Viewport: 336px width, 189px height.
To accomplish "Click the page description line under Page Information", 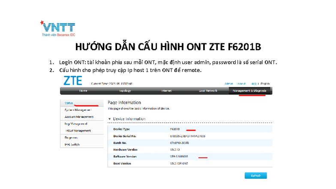I will (139, 109).
